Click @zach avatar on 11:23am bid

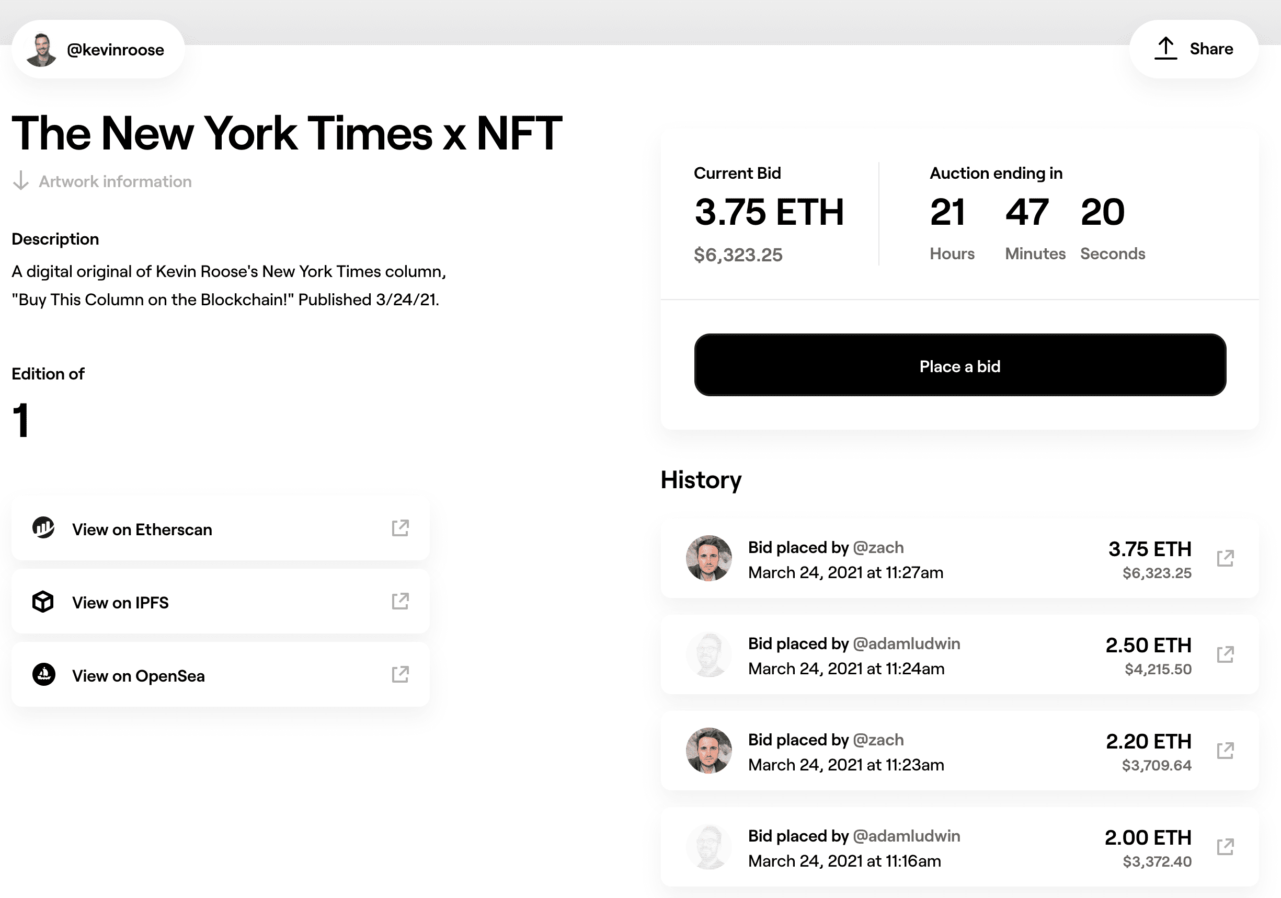708,751
